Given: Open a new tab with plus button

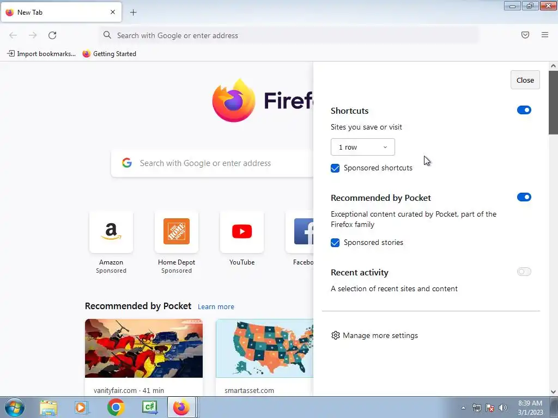Looking at the screenshot, I should coord(133,13).
